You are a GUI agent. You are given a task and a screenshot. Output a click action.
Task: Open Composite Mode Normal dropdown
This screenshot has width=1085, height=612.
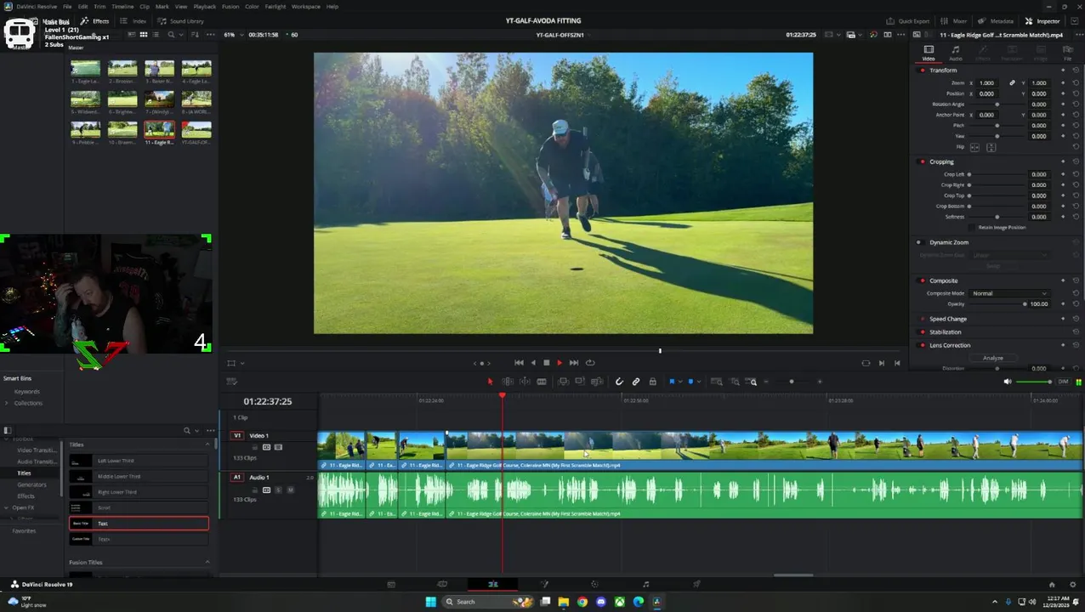(x=1009, y=293)
